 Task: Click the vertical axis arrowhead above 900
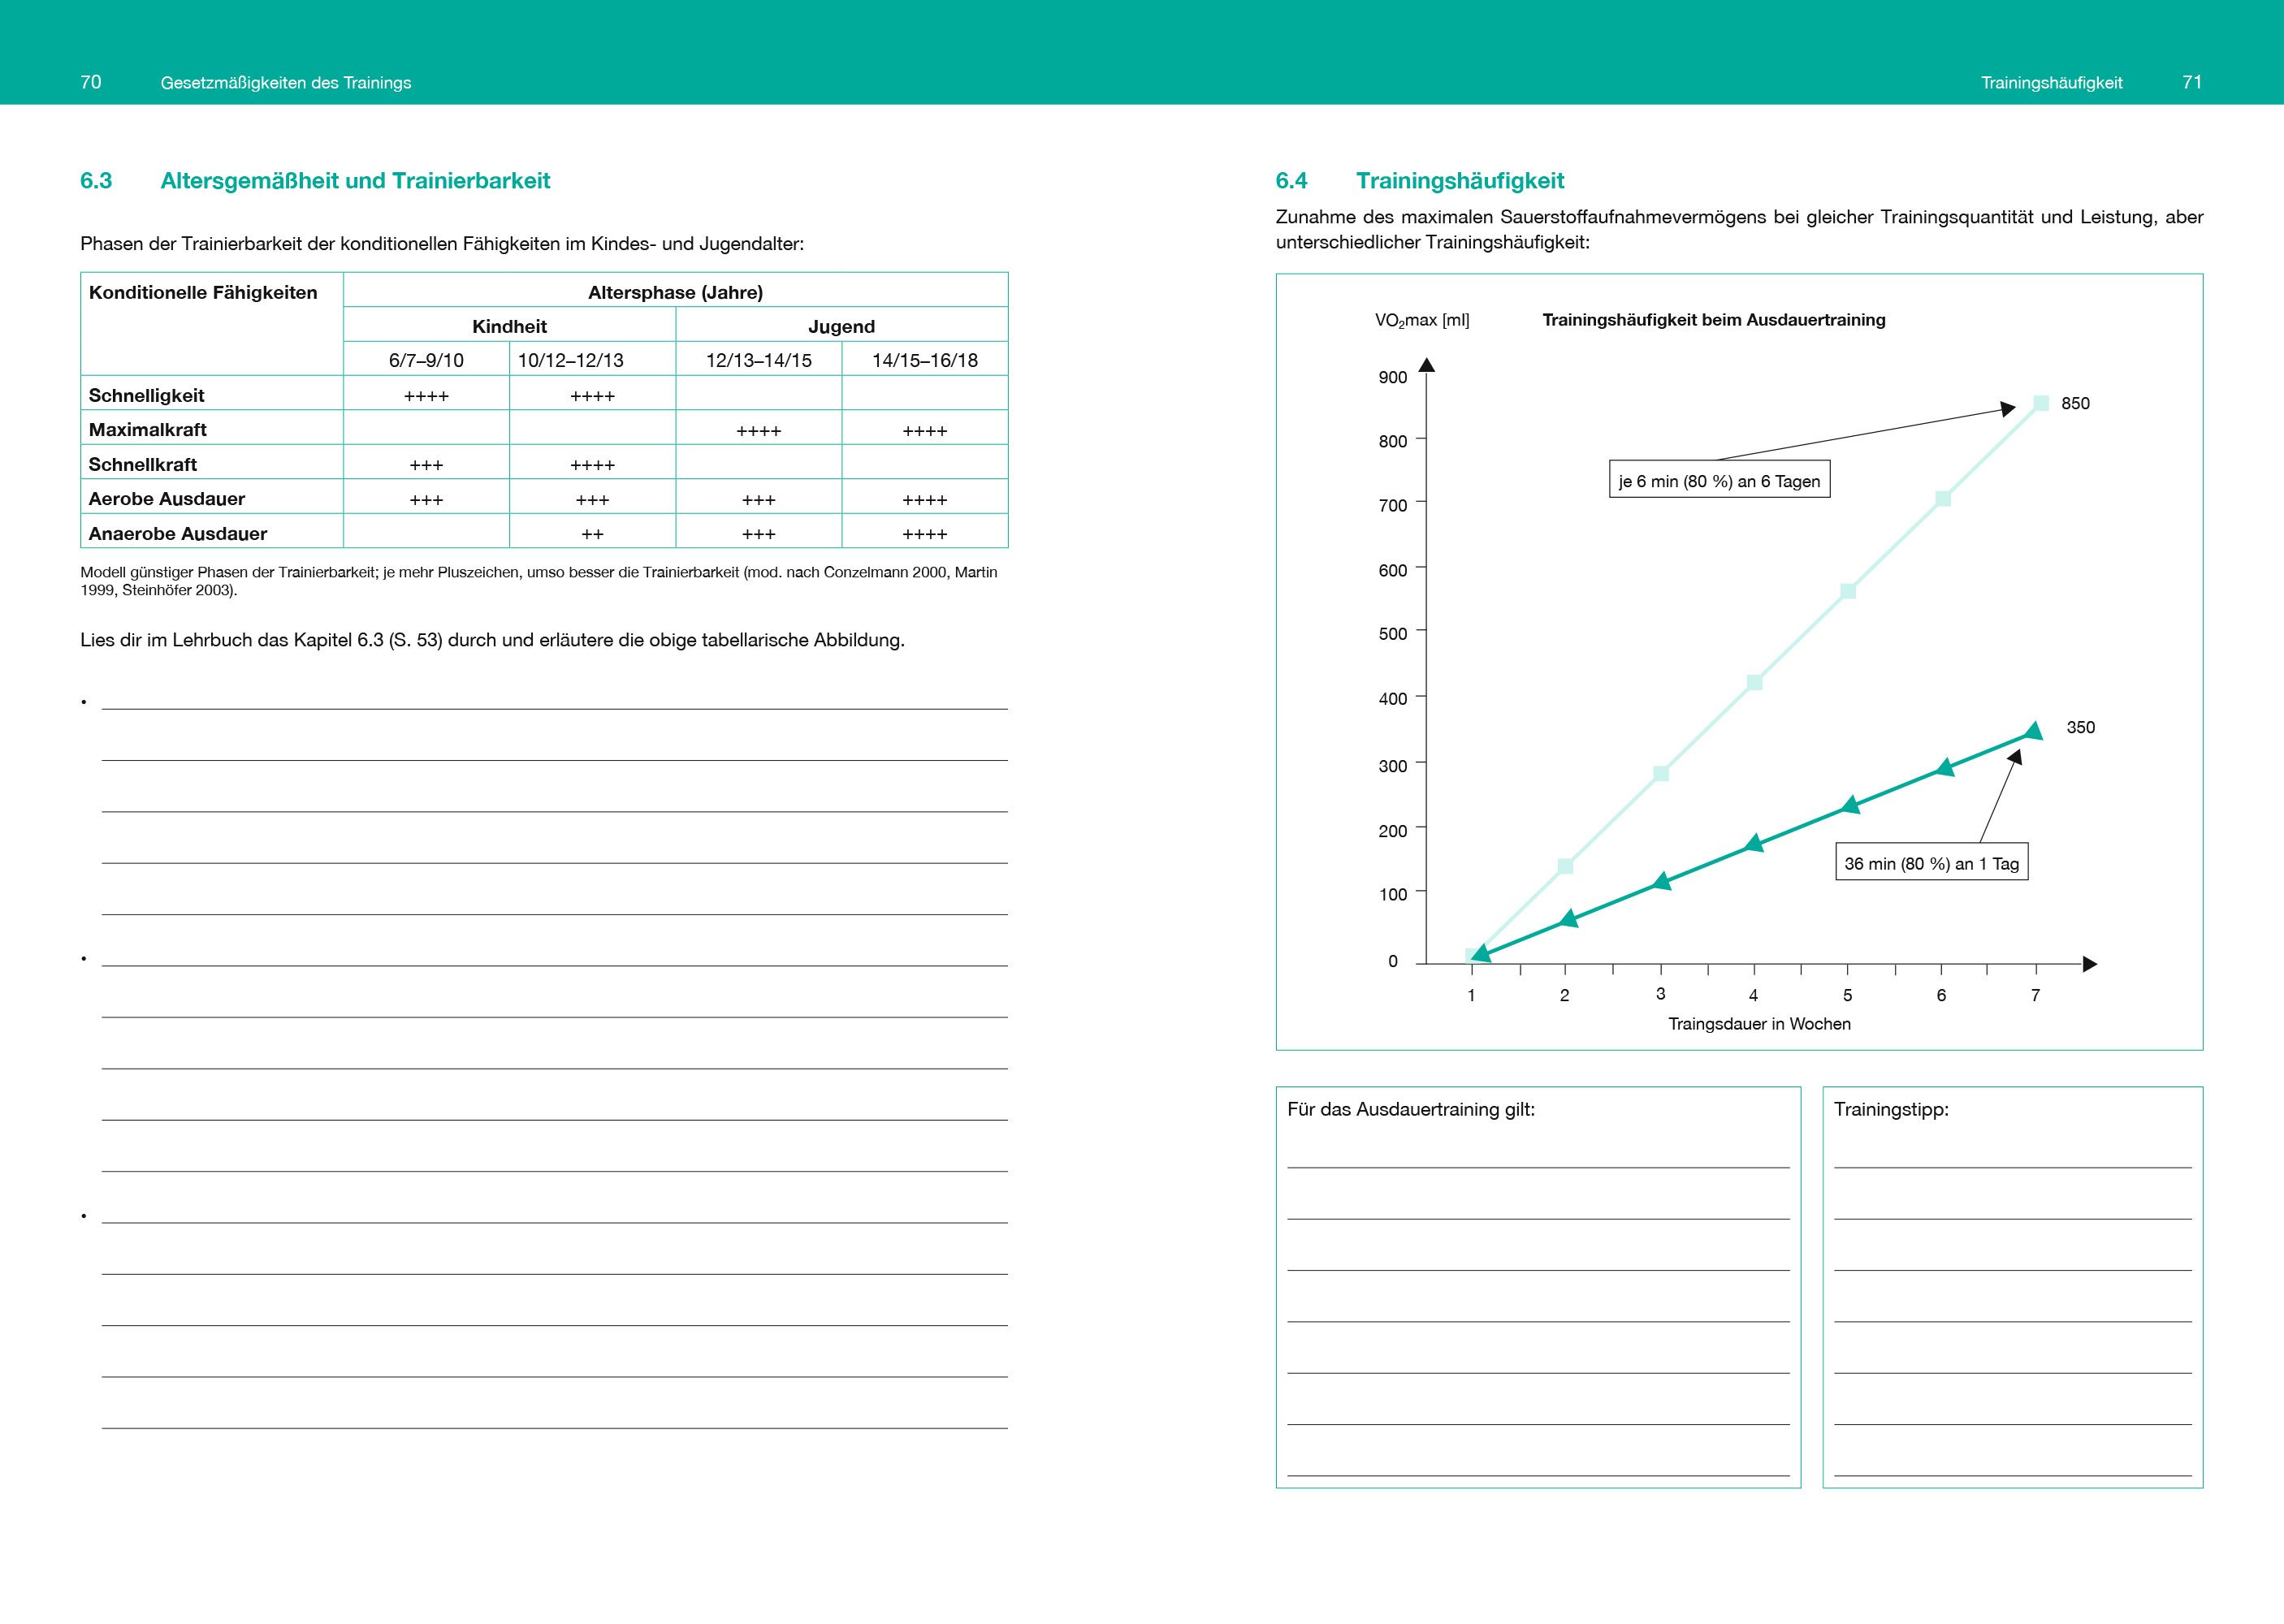tap(1427, 365)
